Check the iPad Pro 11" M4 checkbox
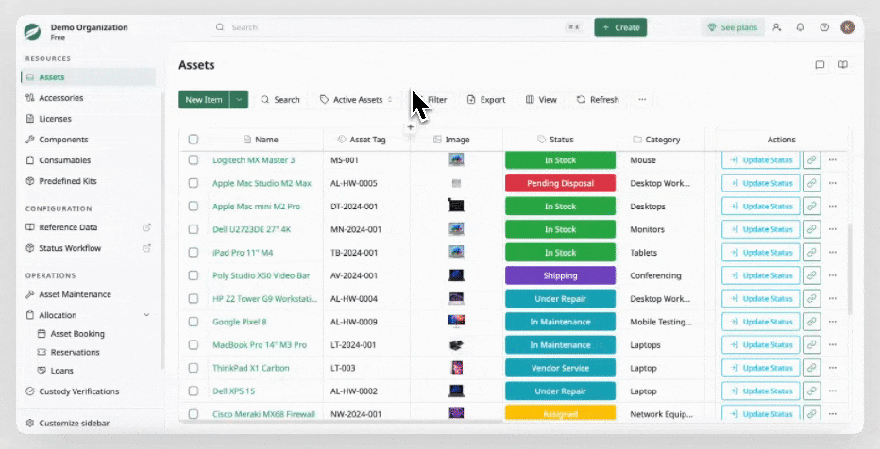This screenshot has height=449, width=880. [194, 252]
